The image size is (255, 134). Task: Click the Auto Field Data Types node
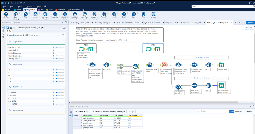tap(150, 65)
